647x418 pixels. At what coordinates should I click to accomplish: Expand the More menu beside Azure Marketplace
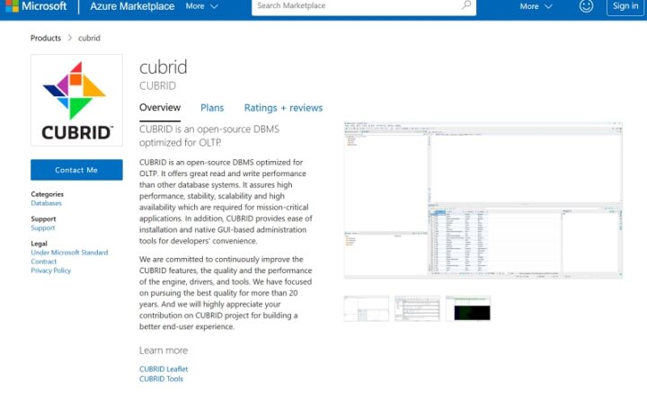point(201,6)
